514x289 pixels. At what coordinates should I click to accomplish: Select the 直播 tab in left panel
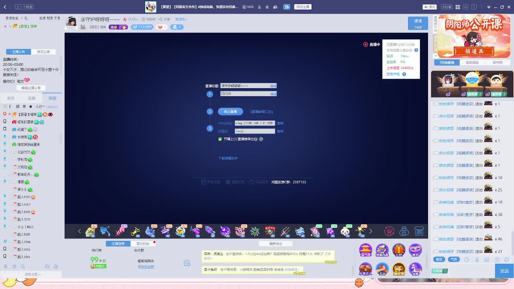(x=31, y=98)
